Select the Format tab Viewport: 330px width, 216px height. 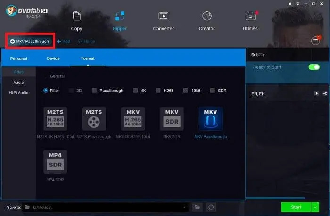tap(88, 58)
